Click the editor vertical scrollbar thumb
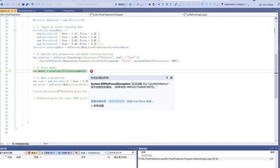The image size is (280, 168). point(276,76)
